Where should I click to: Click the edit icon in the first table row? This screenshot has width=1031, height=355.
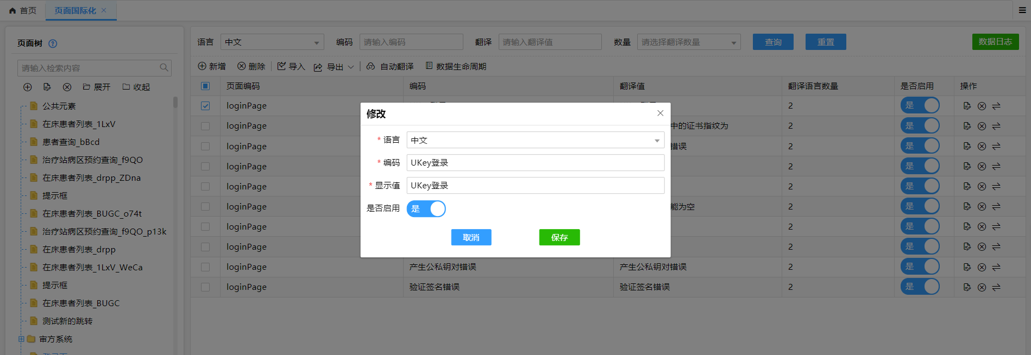click(x=967, y=106)
